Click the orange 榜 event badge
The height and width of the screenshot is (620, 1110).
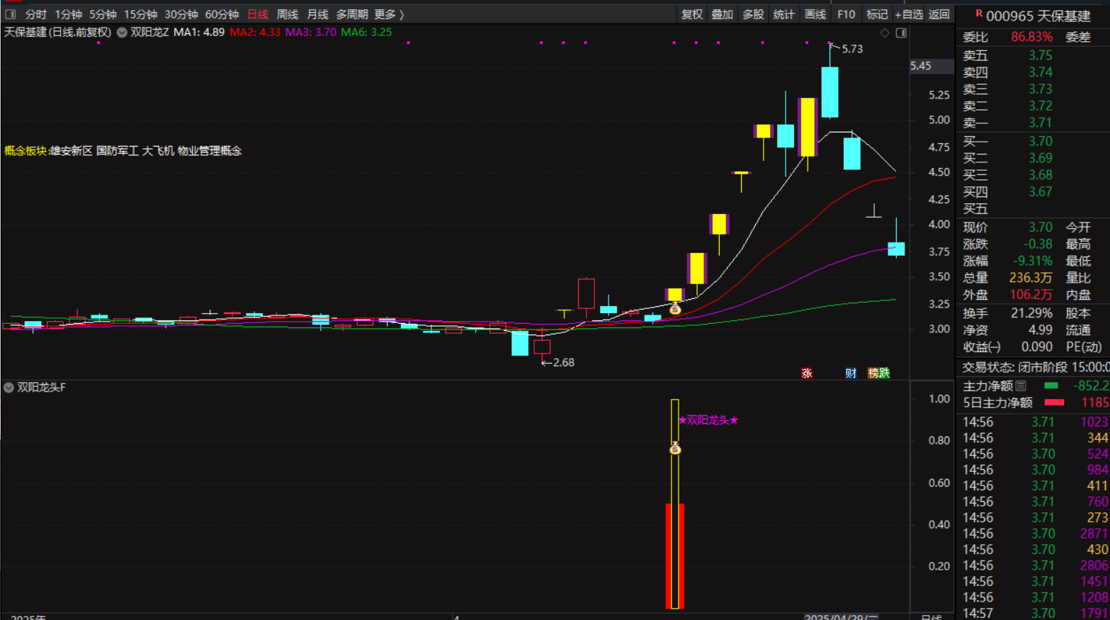(873, 373)
